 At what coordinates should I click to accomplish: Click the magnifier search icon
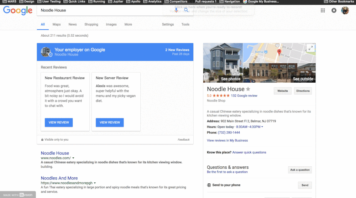pos(186,10)
